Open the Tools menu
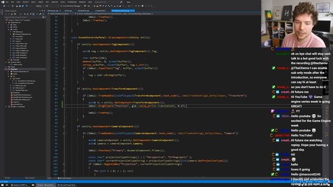Screen dimensions: 333x187 point(63,2)
